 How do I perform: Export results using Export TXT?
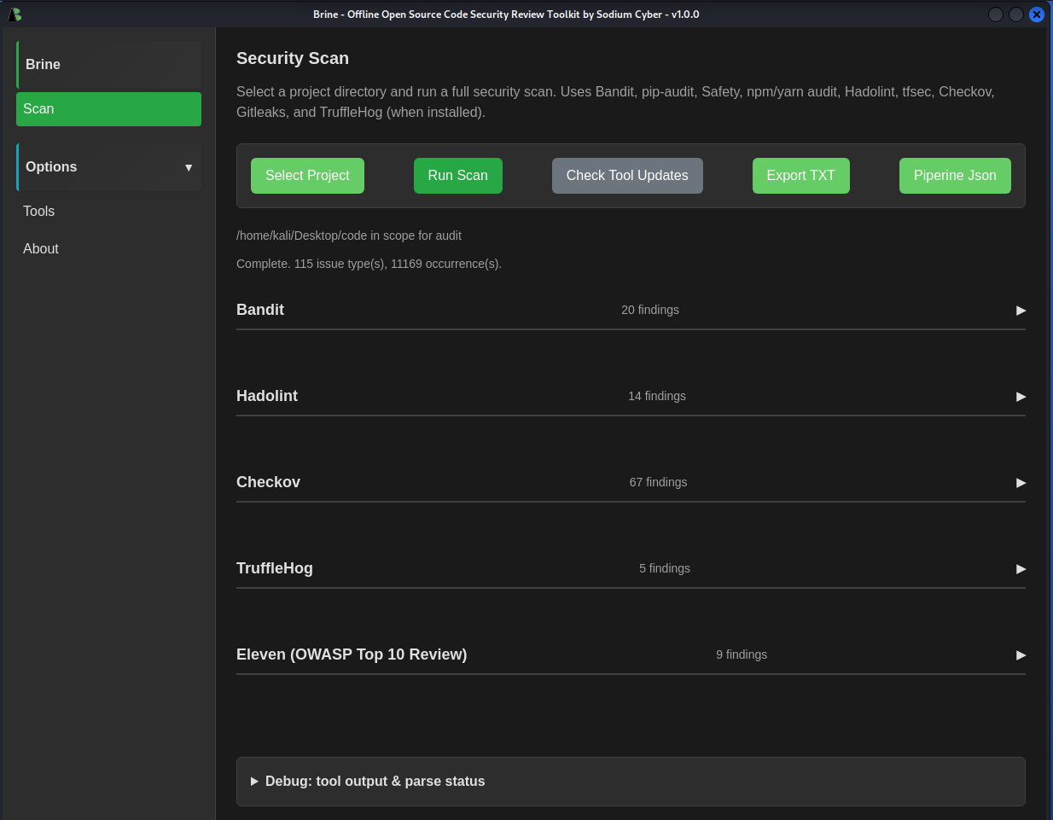coord(800,176)
